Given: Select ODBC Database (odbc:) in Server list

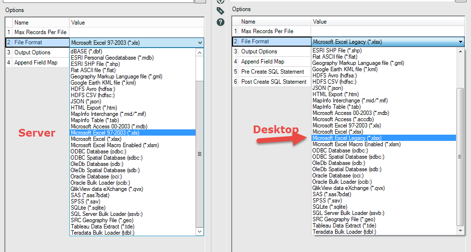Looking at the screenshot, I should coord(99,151).
